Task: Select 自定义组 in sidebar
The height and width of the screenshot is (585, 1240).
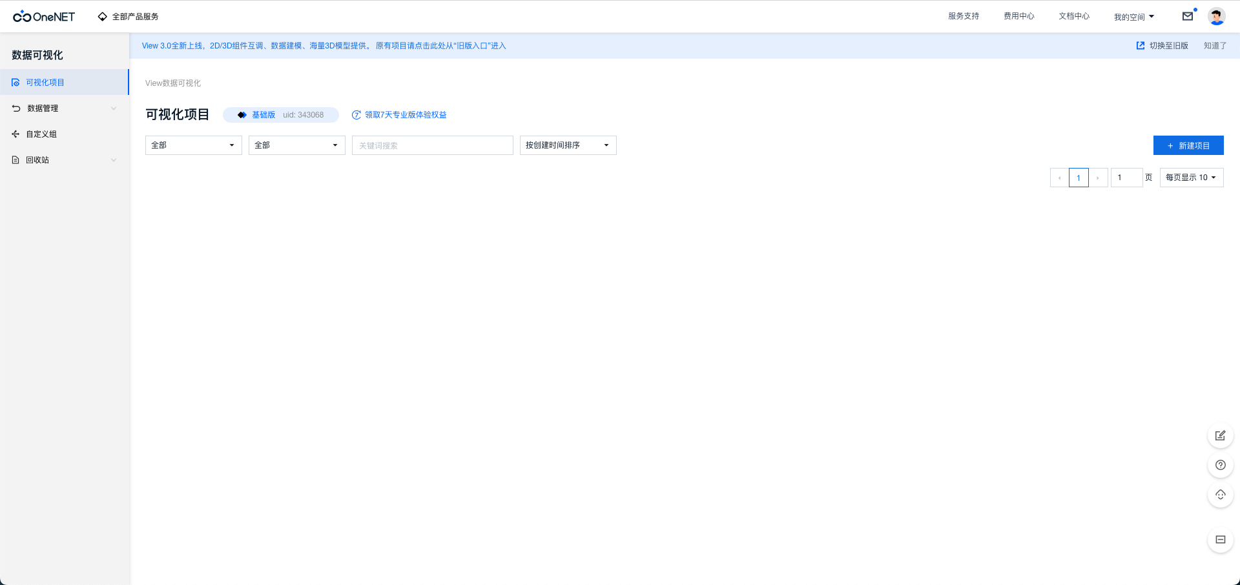Action: pos(41,134)
